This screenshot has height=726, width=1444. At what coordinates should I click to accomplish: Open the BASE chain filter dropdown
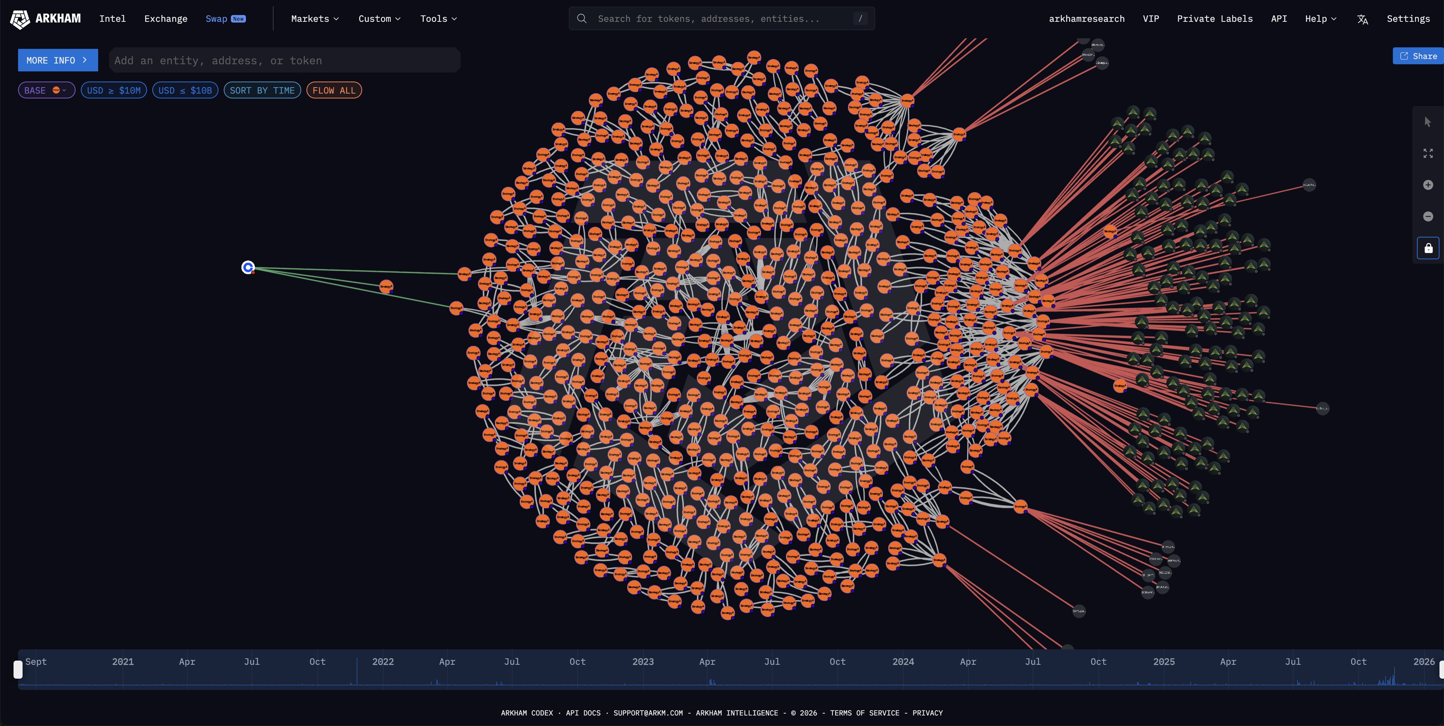(46, 90)
